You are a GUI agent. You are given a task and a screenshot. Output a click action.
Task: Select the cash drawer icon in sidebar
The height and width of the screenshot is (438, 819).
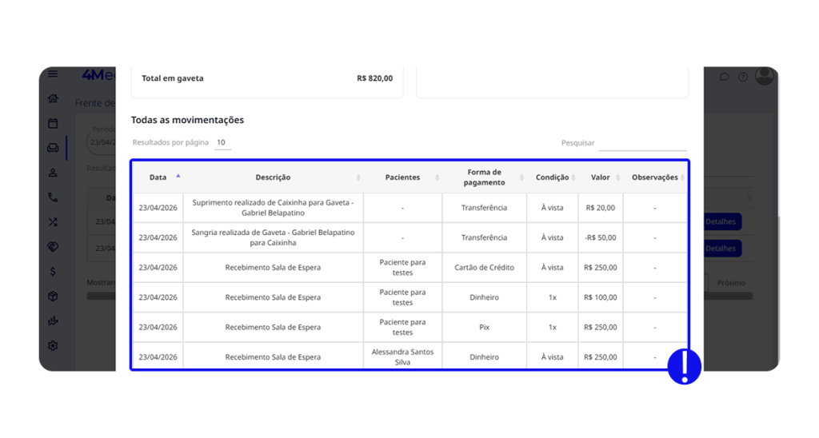tap(53, 148)
